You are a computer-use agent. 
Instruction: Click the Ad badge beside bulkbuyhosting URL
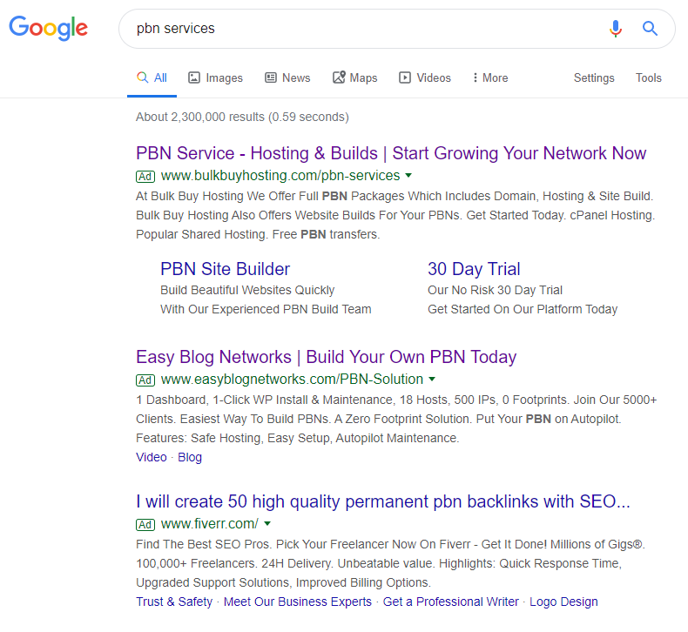(x=145, y=177)
